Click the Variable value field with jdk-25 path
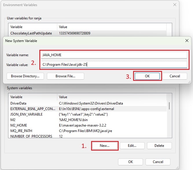Viewport: 193px width, 170px height. [x=114, y=65]
